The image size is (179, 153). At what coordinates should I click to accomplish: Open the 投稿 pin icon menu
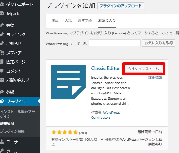tap(2, 25)
